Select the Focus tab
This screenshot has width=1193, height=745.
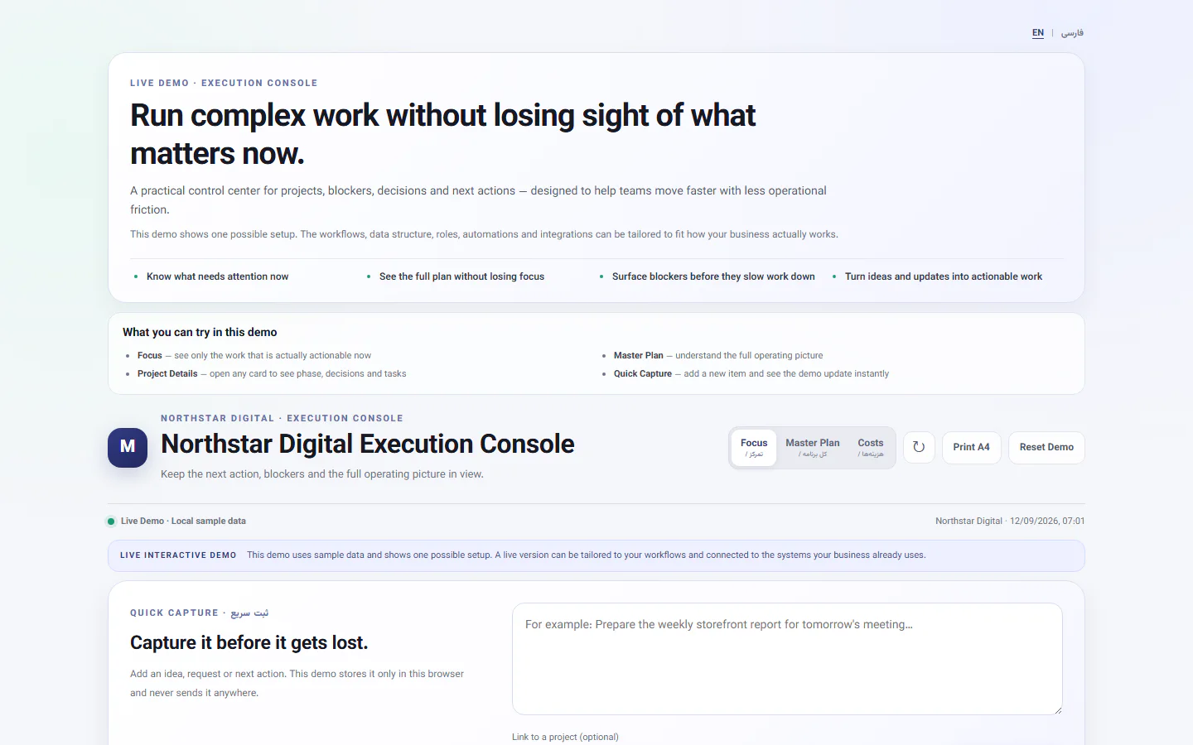click(x=754, y=448)
